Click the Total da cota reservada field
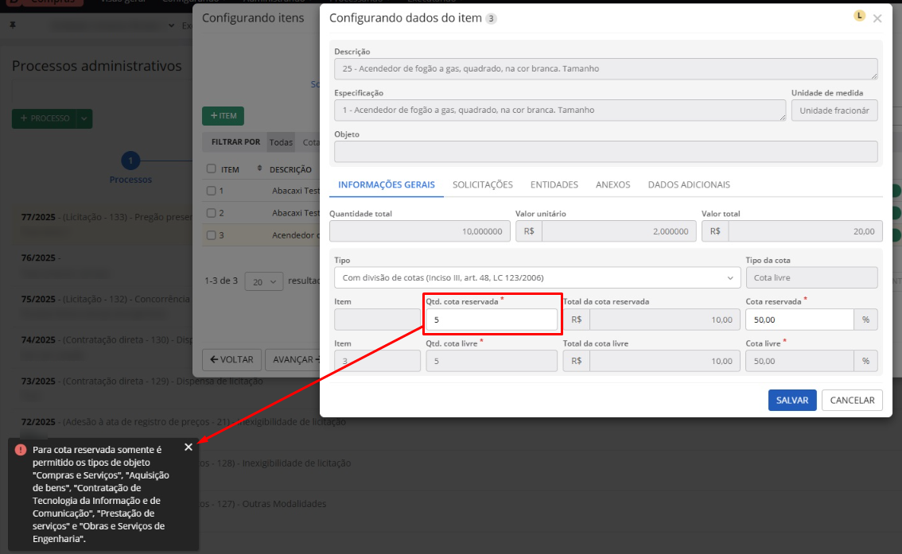902x554 pixels. (665, 320)
